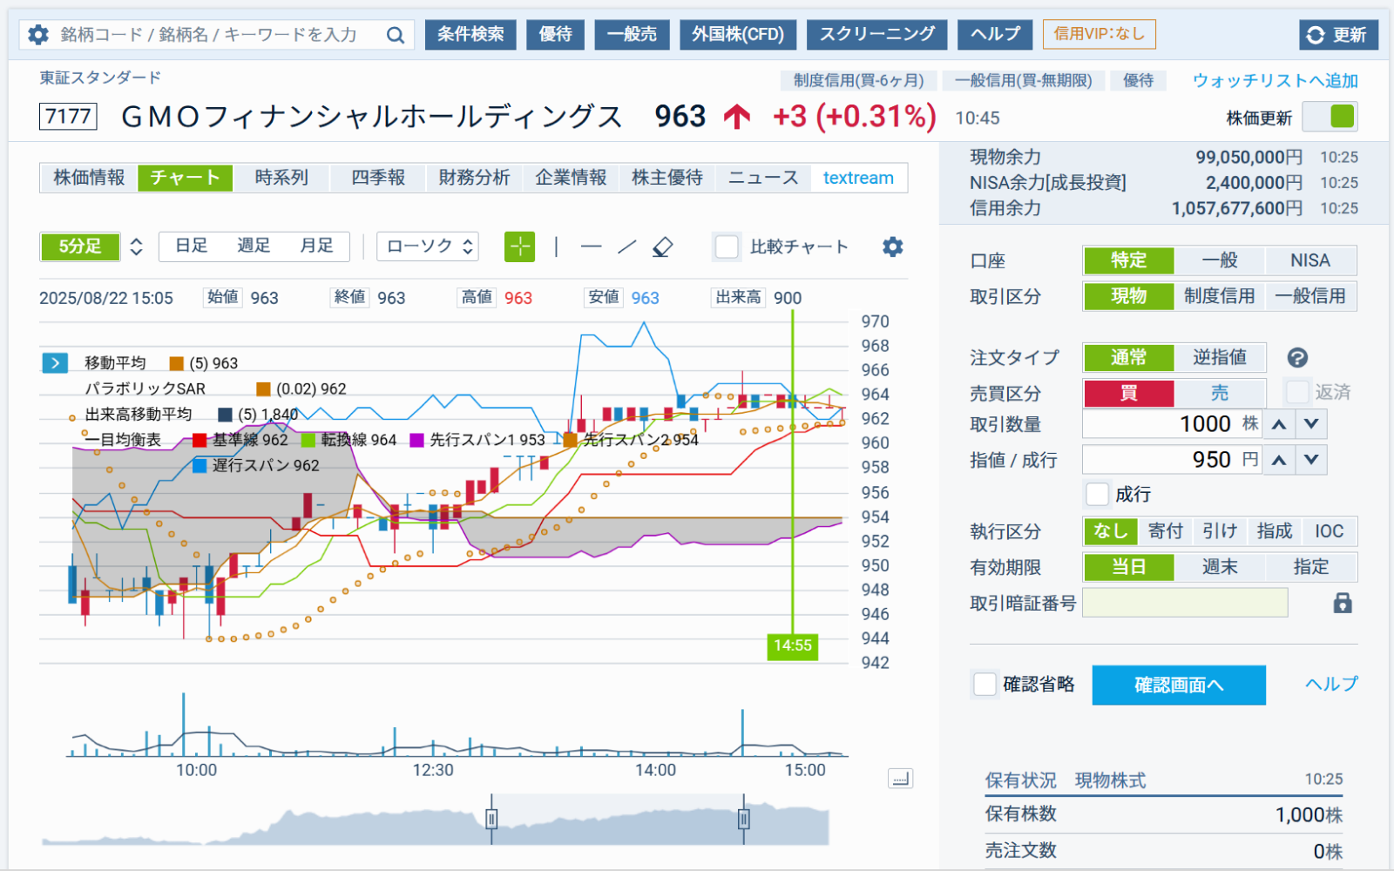Click the 更新 refresh button
This screenshot has height=871, width=1394.
click(1338, 34)
